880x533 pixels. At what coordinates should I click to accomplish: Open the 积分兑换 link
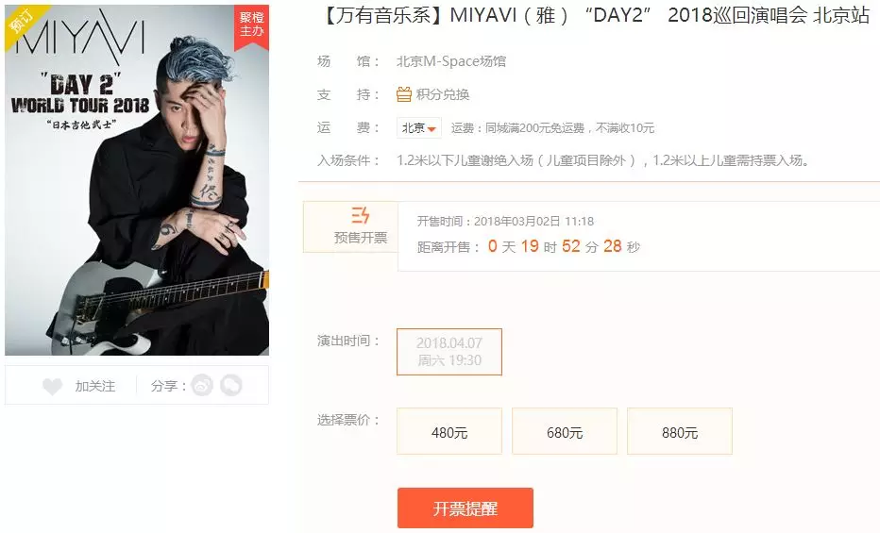443,94
